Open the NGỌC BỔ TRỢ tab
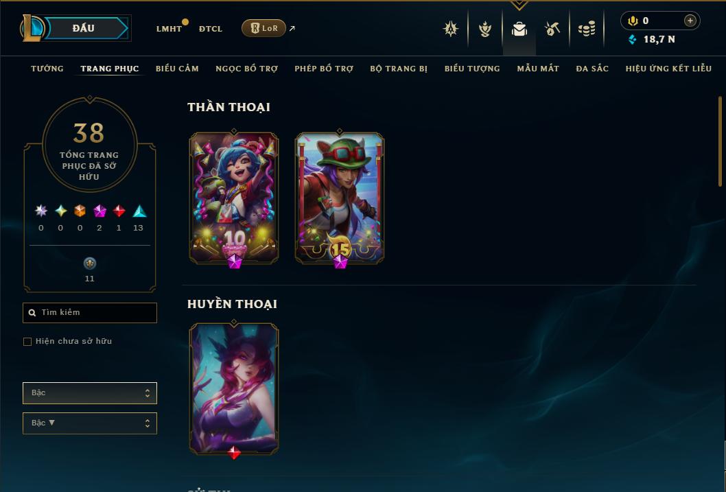726x492 pixels. click(247, 69)
